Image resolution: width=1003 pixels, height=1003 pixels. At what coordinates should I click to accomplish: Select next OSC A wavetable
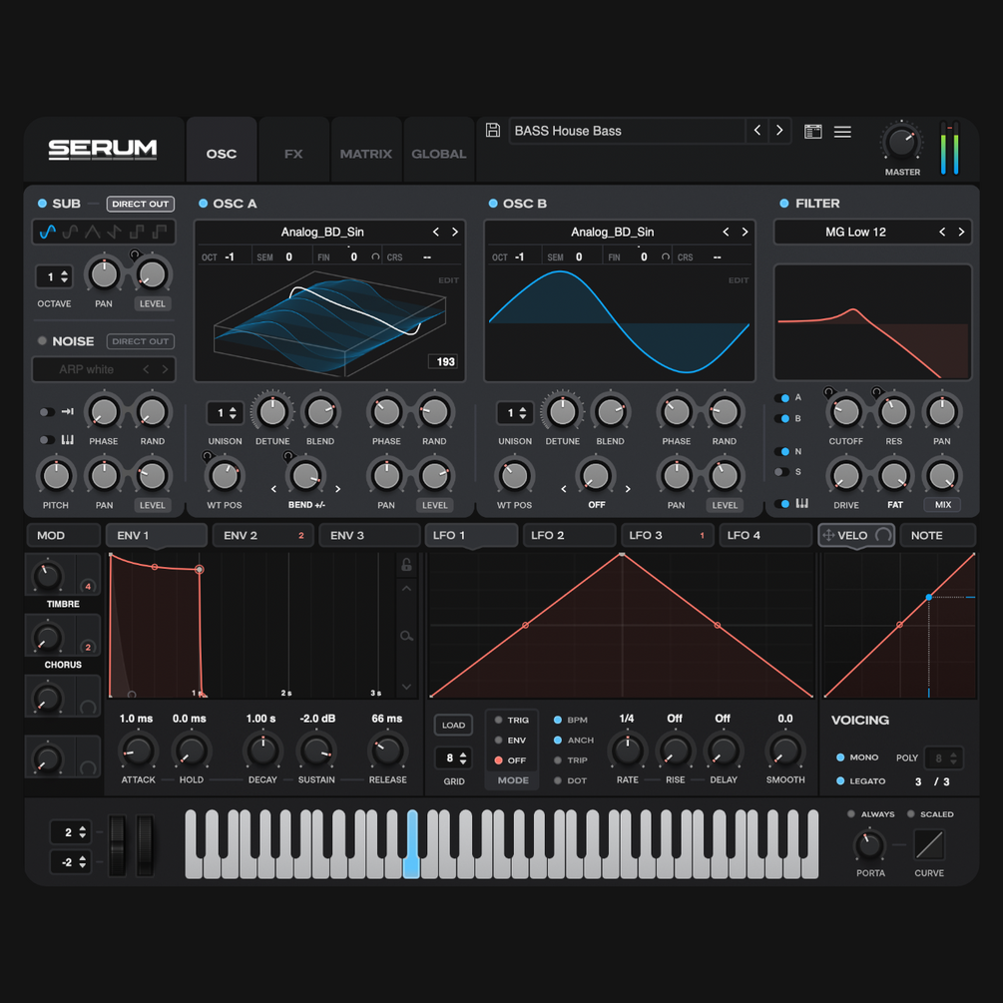coord(455,233)
